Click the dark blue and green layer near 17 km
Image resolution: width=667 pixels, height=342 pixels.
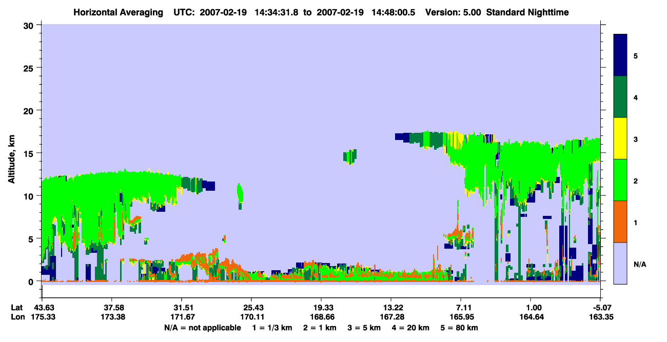pos(421,138)
